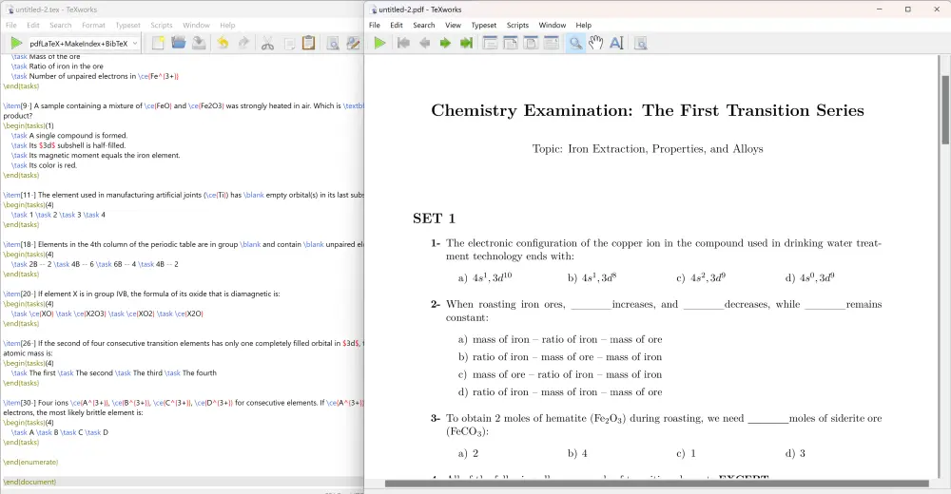The width and height of the screenshot is (951, 494).
Task: Open the Search menu in the editor window
Action: point(60,25)
